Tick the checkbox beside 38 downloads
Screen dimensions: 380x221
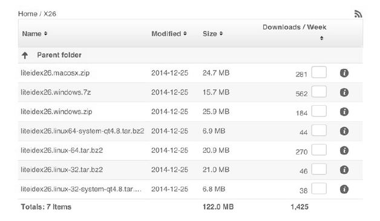point(319,188)
